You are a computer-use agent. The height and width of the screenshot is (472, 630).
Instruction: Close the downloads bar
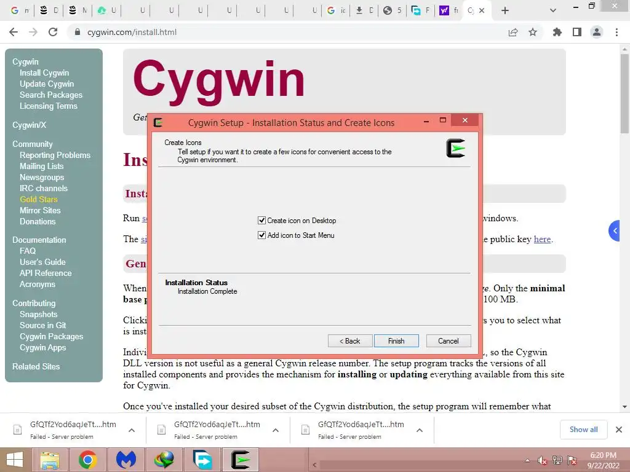pos(619,430)
